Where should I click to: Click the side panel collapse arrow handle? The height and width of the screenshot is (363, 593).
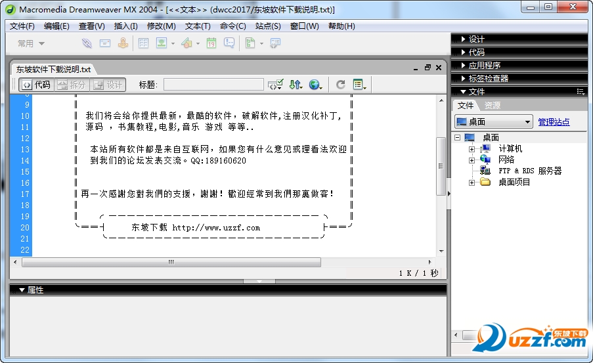(449, 194)
